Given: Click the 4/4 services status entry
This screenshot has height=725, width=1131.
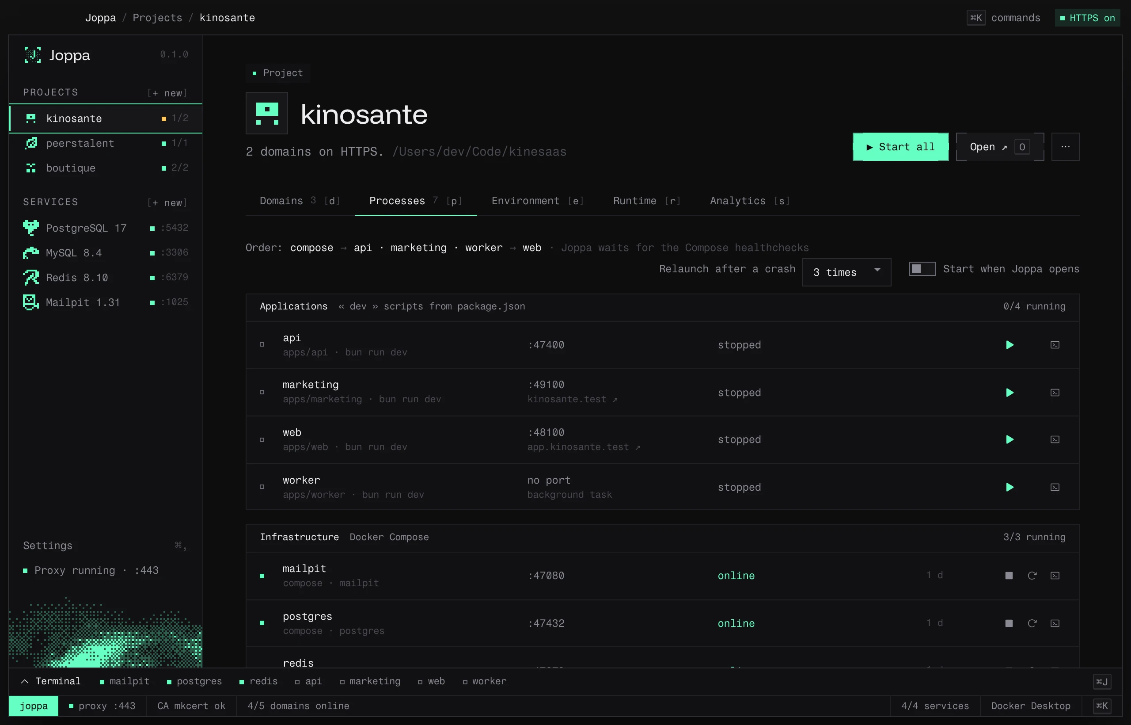Looking at the screenshot, I should point(935,706).
